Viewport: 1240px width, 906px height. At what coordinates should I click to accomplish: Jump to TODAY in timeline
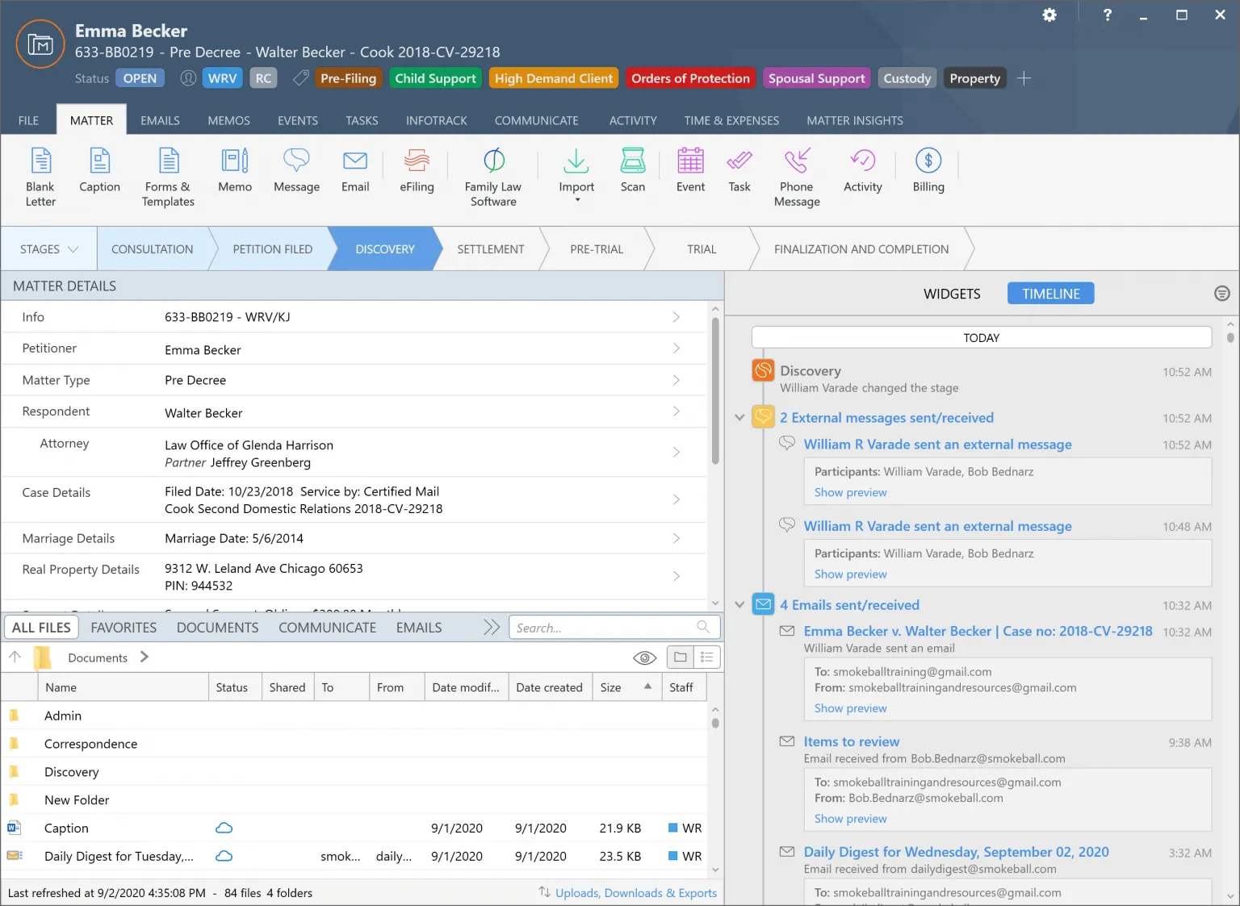coord(981,337)
